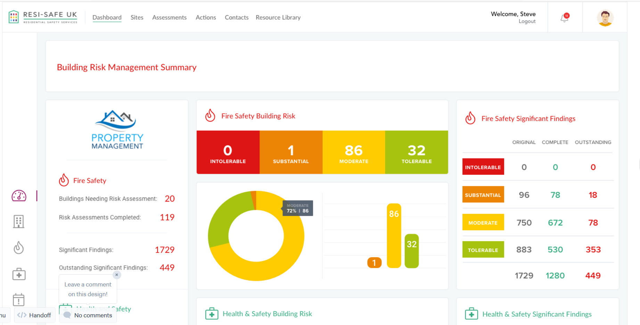Click the Substantial findings label badge

483,195
